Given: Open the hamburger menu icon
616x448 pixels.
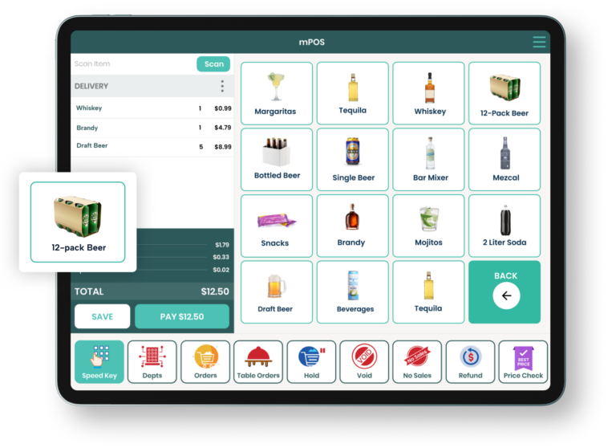Looking at the screenshot, I should pos(538,42).
